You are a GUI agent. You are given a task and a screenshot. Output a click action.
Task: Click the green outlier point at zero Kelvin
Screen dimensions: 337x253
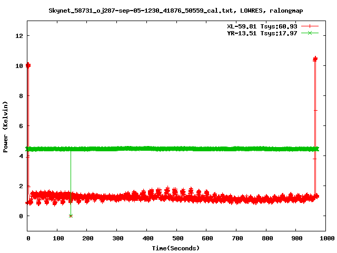tap(71, 216)
